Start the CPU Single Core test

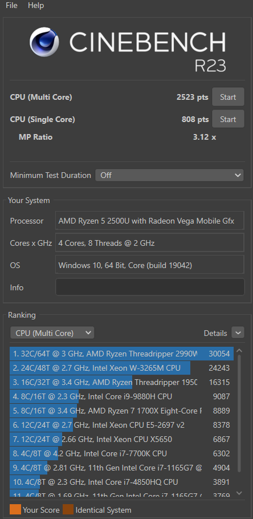(x=228, y=119)
